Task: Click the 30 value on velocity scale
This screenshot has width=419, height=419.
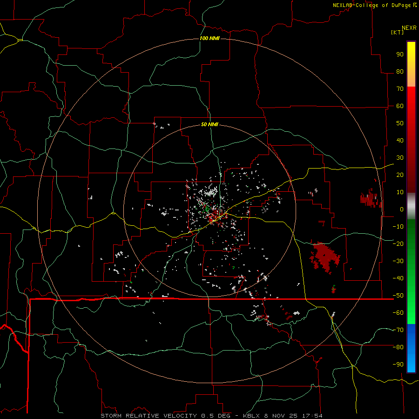Action: tap(400, 158)
